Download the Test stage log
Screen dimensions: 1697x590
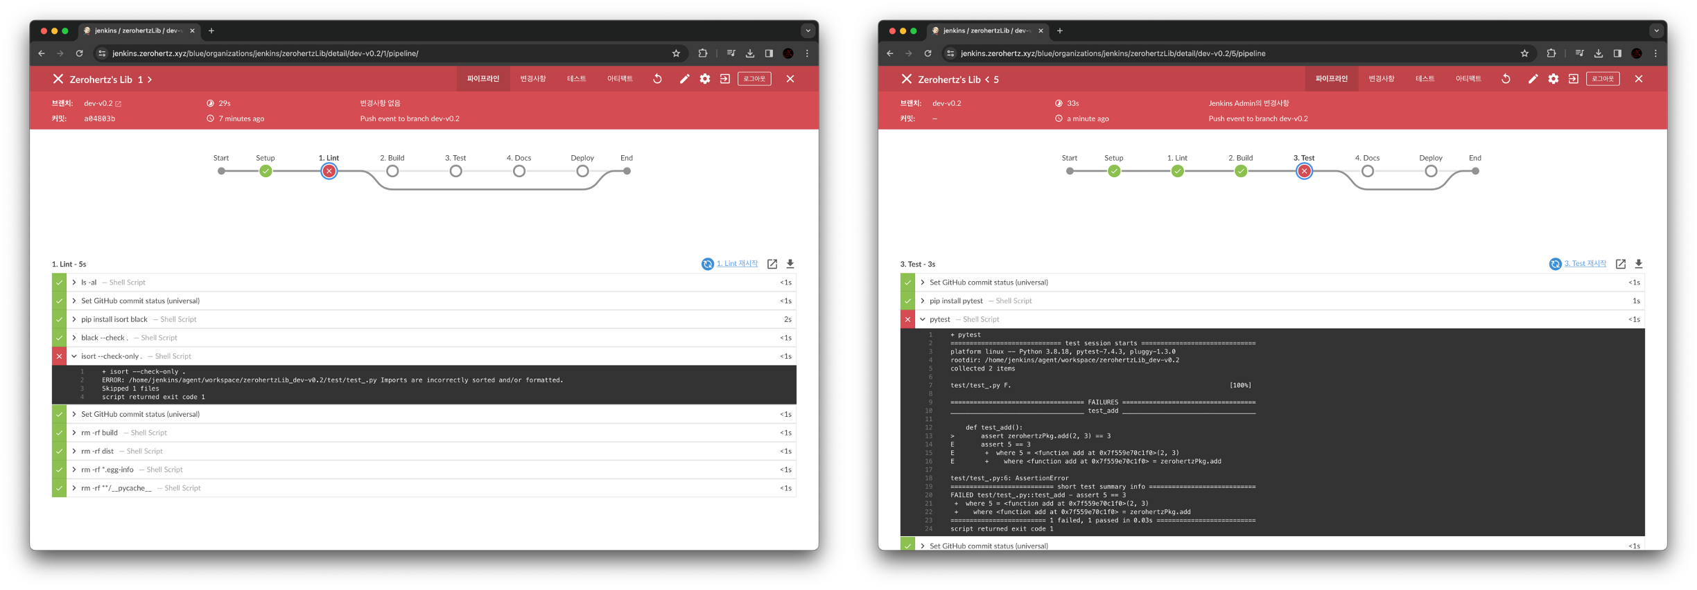[x=1639, y=264]
